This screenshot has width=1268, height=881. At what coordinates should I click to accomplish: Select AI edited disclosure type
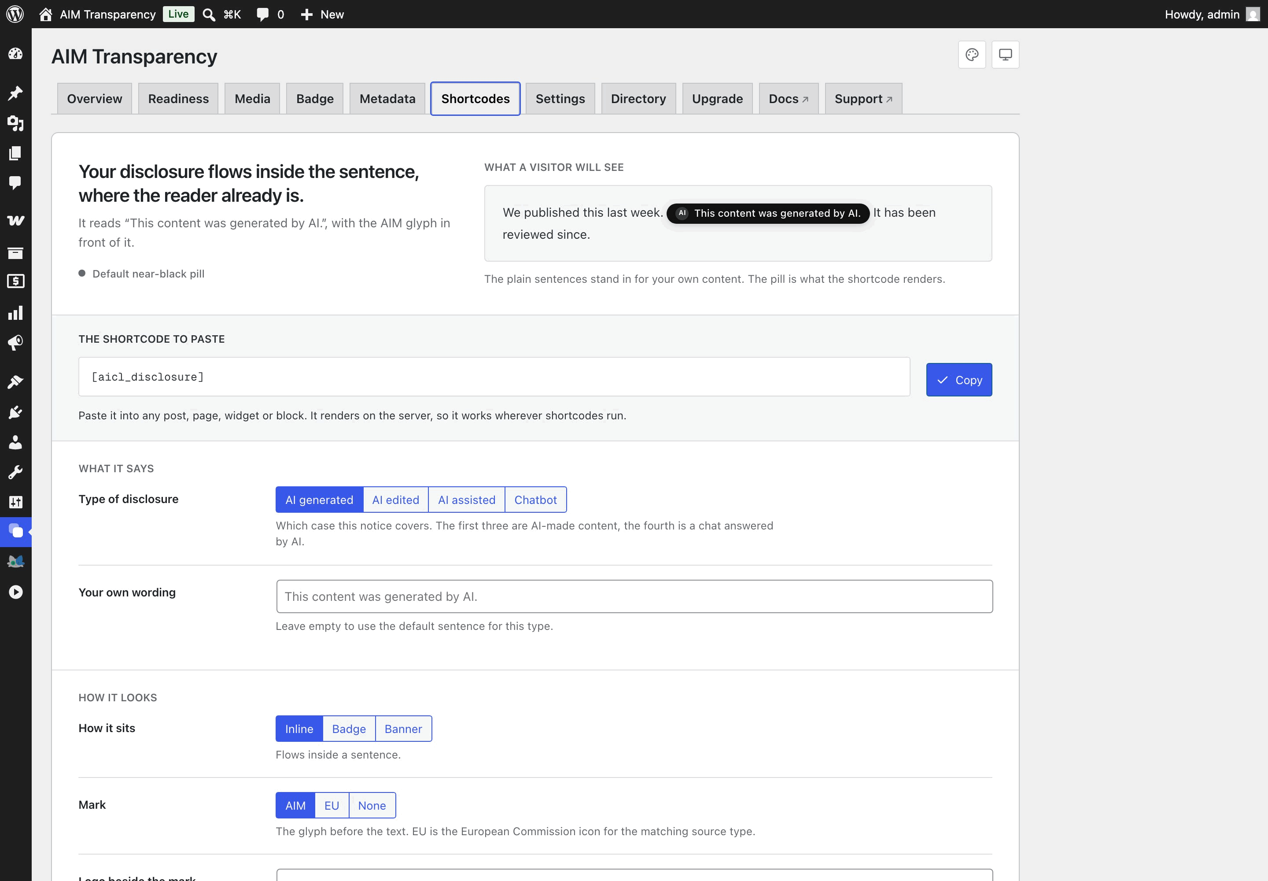point(396,500)
